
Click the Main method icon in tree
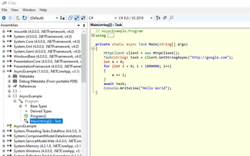(x=26, y=121)
